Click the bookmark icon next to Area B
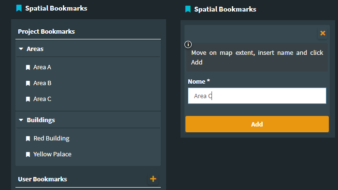Image resolution: width=338 pixels, height=190 pixels. (28, 83)
